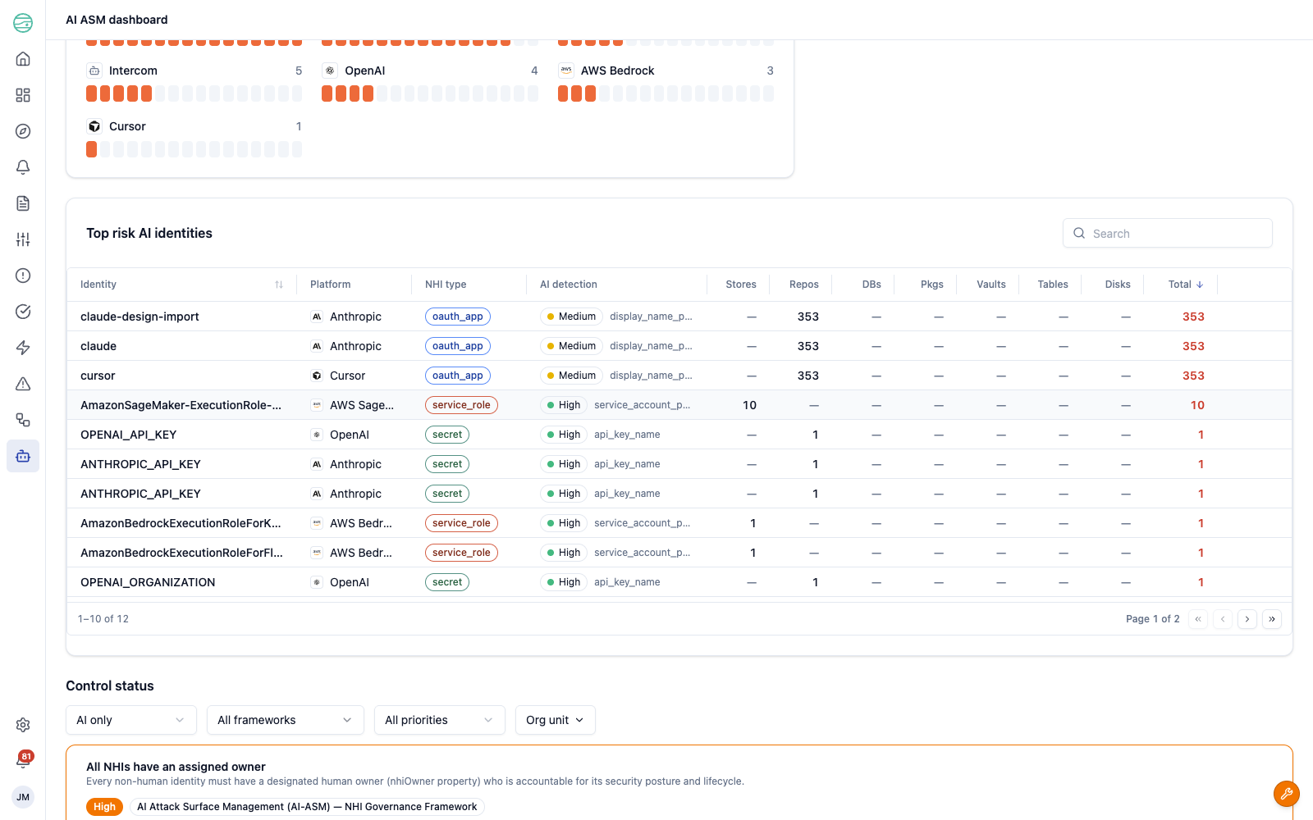Click the orange wrench floating button
Screen dimensions: 1313x820
click(x=1286, y=794)
